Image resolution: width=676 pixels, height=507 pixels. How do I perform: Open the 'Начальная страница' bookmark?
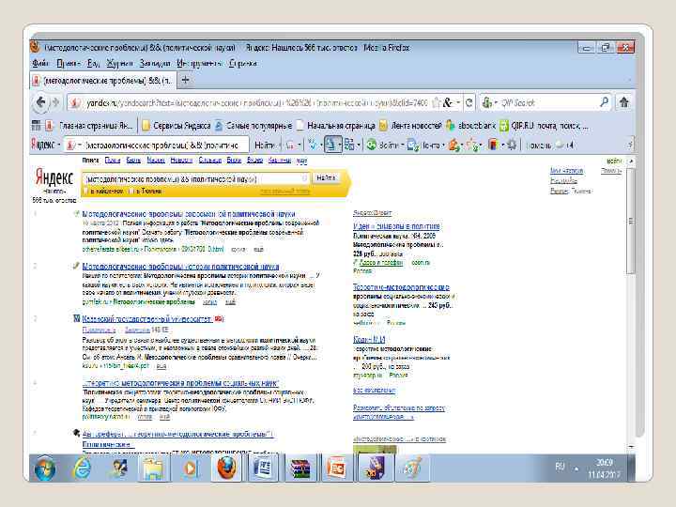(x=336, y=126)
